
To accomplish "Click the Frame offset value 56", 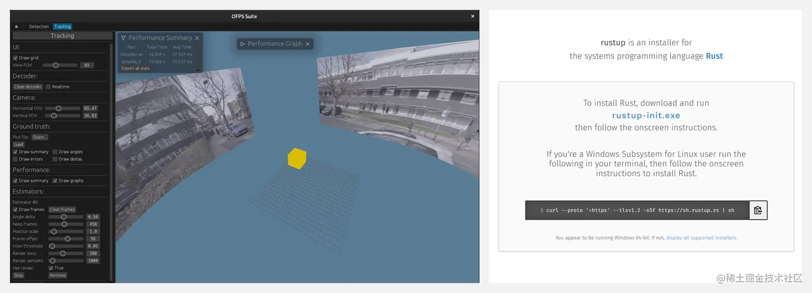I will [x=93, y=239].
